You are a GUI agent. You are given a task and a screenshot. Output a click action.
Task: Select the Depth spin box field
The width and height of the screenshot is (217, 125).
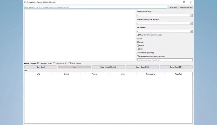164,15
